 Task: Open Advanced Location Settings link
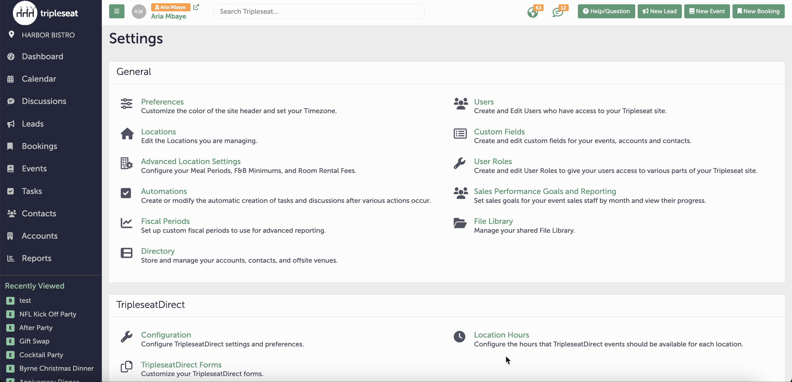click(x=191, y=161)
